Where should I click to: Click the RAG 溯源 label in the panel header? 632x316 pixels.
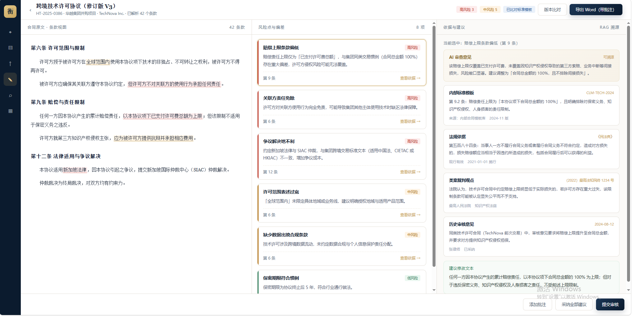click(x=609, y=27)
